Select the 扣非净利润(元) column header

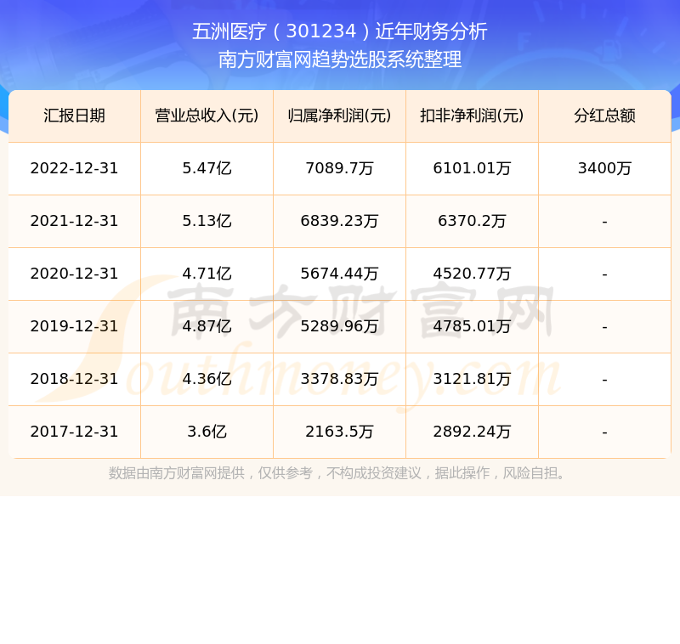coord(472,116)
